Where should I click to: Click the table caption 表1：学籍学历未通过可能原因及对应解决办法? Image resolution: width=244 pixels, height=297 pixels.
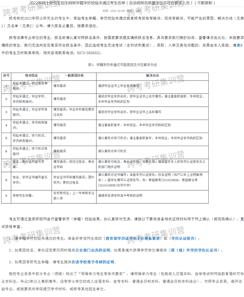122,65
